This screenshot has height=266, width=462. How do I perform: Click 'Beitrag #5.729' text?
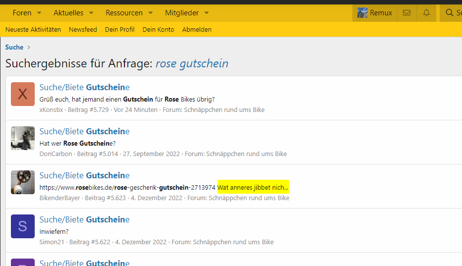click(88, 109)
